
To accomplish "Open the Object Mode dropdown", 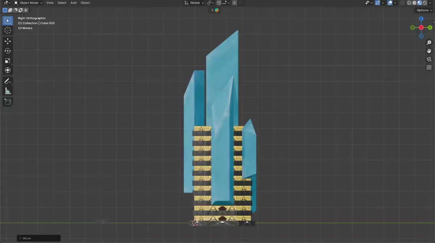I will pos(28,3).
